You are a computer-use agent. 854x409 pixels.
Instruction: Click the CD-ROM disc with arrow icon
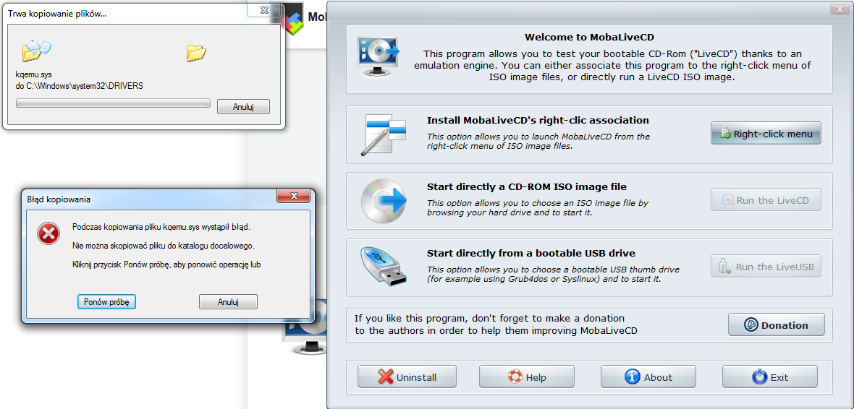[x=384, y=201]
